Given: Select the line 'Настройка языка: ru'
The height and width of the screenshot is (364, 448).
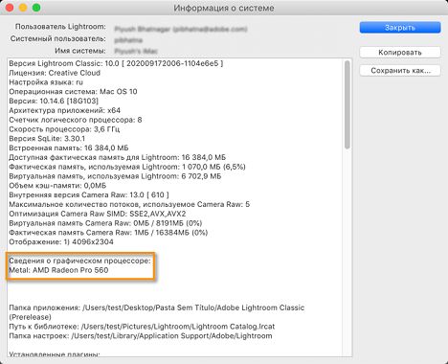Looking at the screenshot, I should click(46, 82).
